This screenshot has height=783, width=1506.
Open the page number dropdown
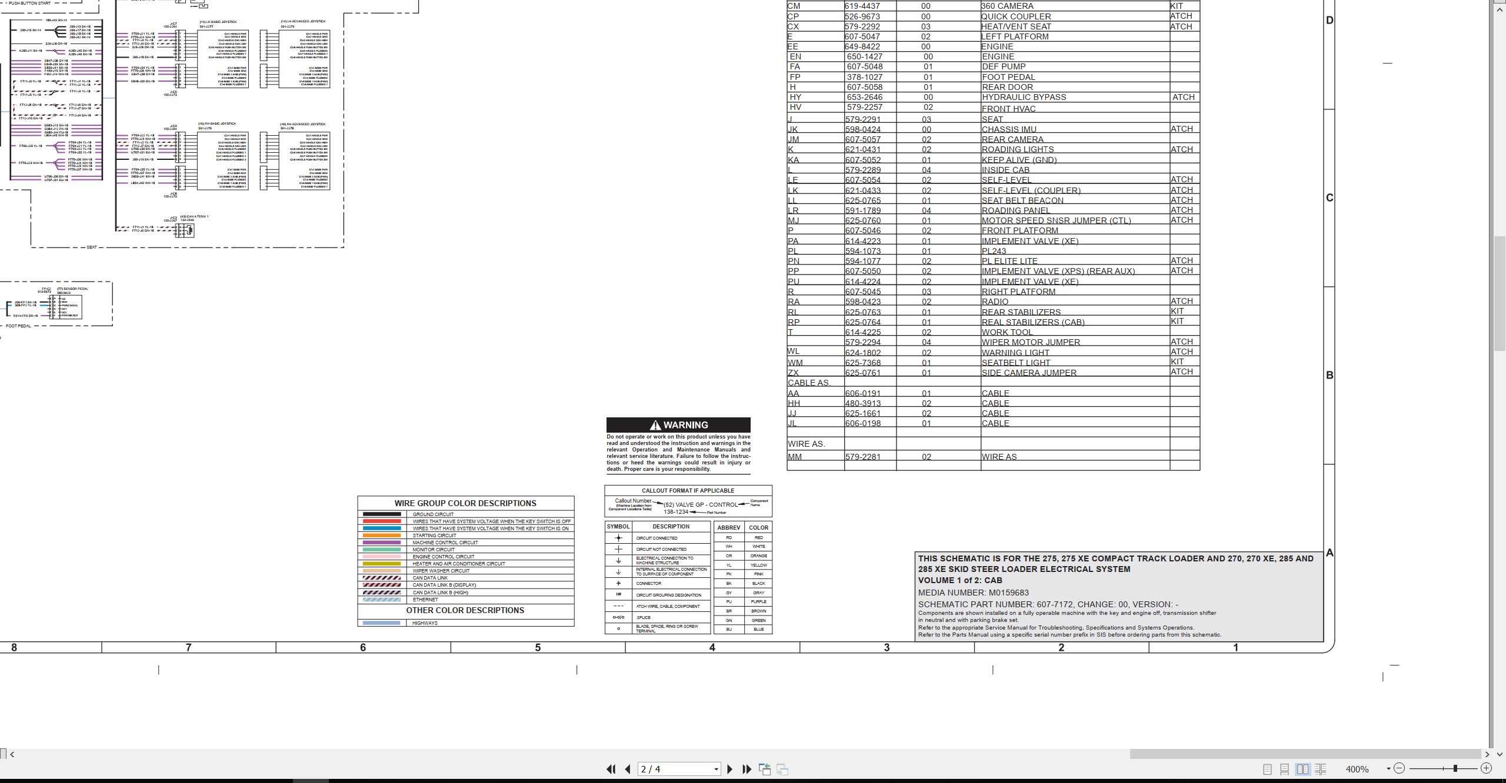click(x=716, y=769)
